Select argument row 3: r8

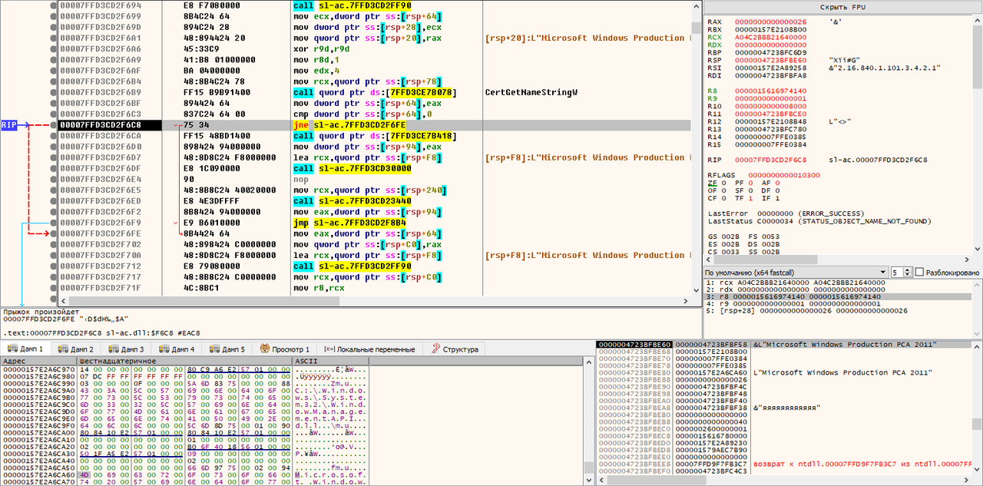[x=837, y=296]
